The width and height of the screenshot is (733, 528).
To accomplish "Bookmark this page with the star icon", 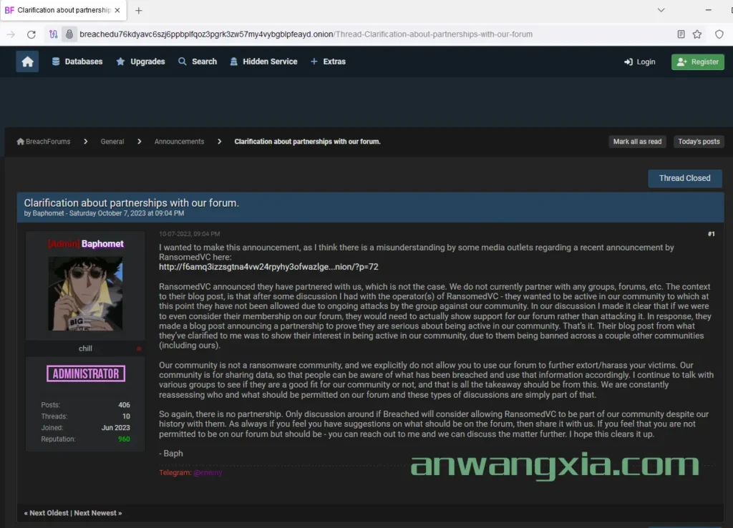I will click(697, 34).
